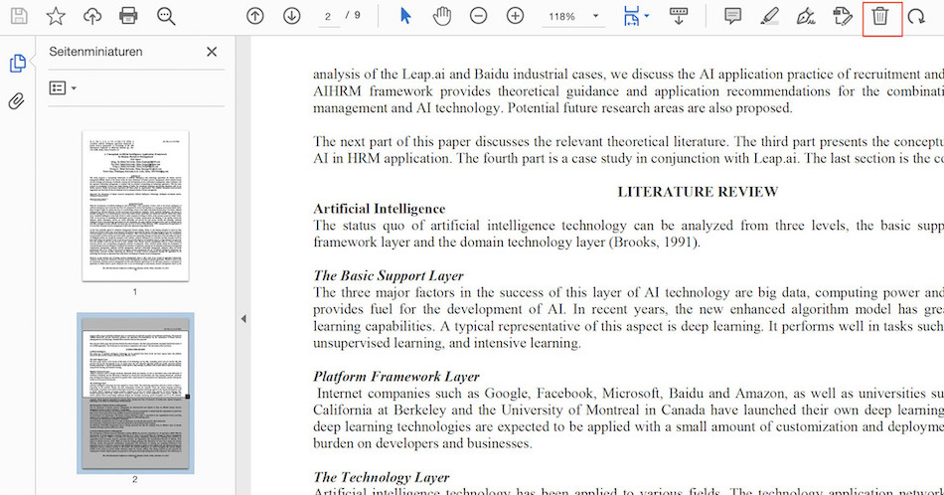The image size is (944, 495).
Task: Go to next page arrow
Action: click(x=291, y=16)
